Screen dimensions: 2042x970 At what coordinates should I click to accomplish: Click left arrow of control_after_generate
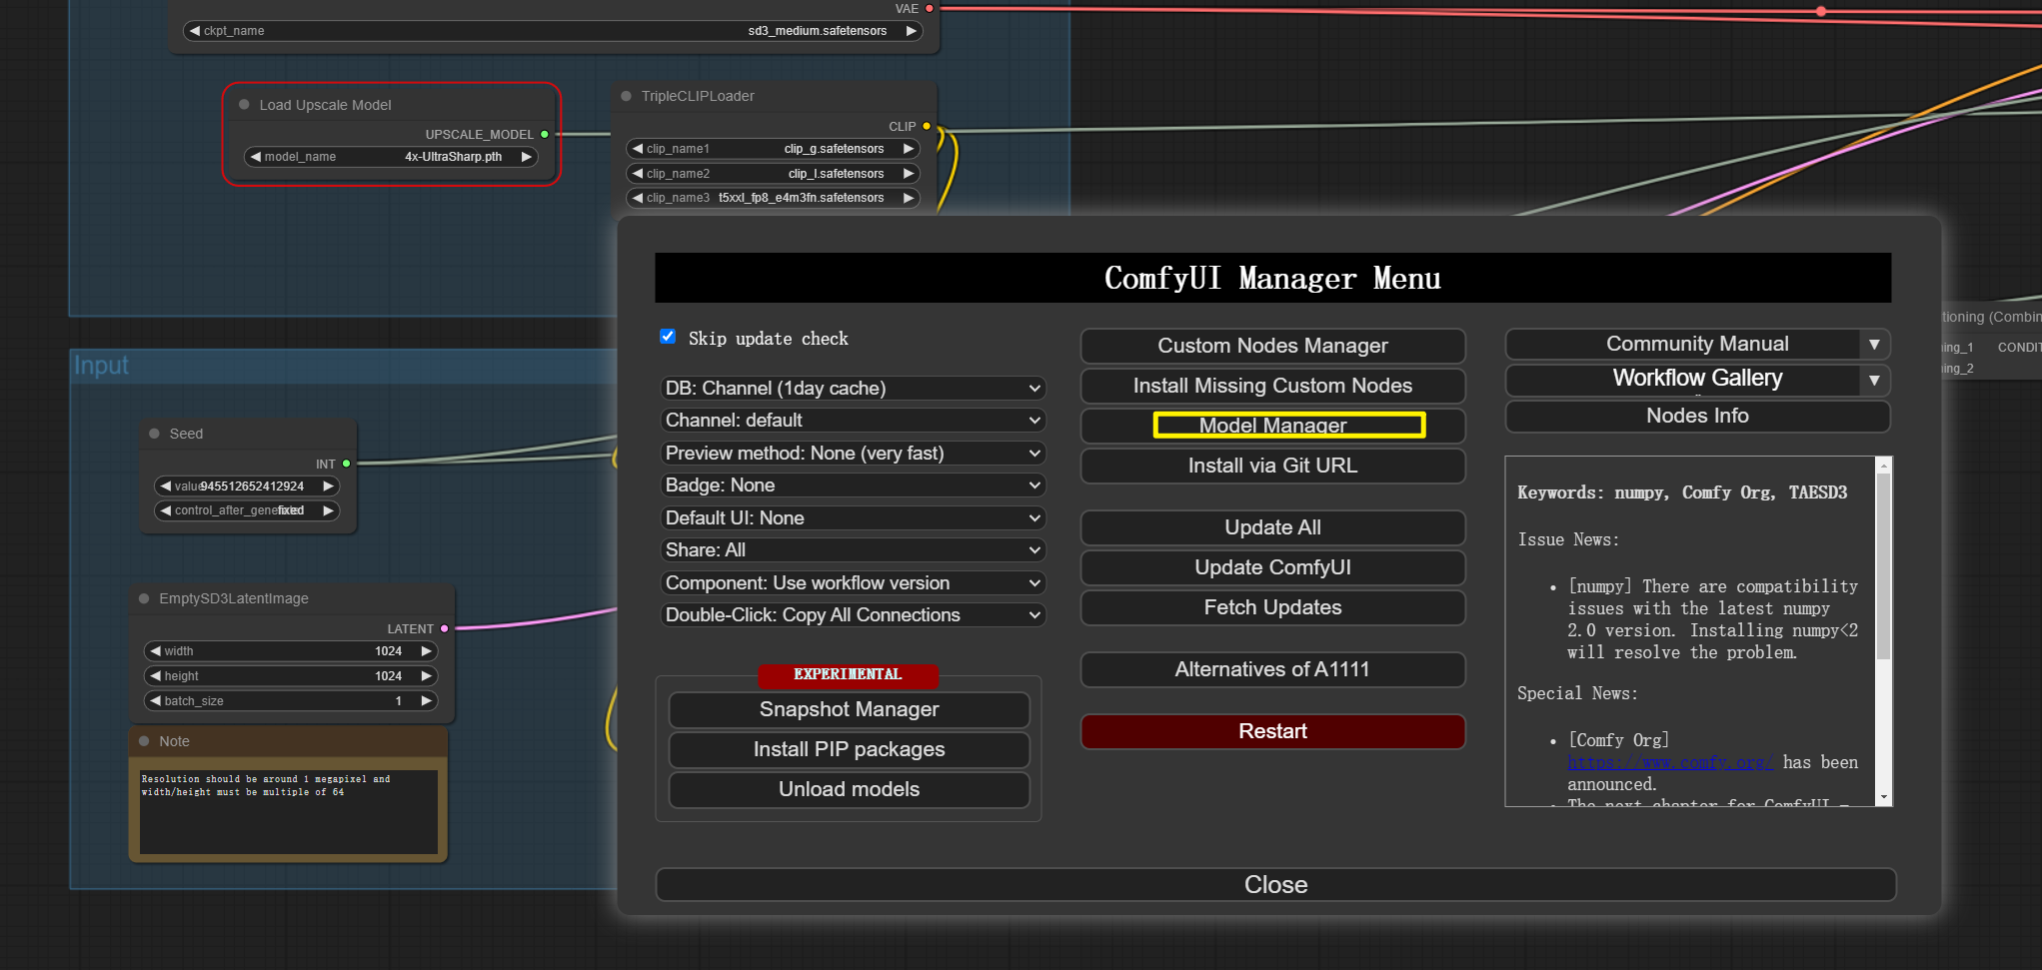(x=165, y=510)
